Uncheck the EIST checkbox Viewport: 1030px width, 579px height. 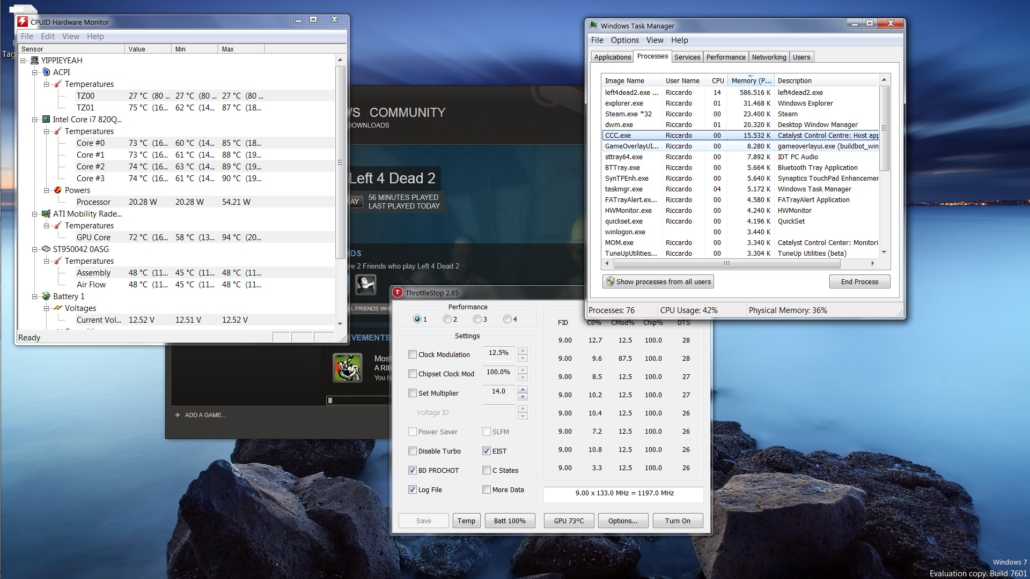[487, 451]
